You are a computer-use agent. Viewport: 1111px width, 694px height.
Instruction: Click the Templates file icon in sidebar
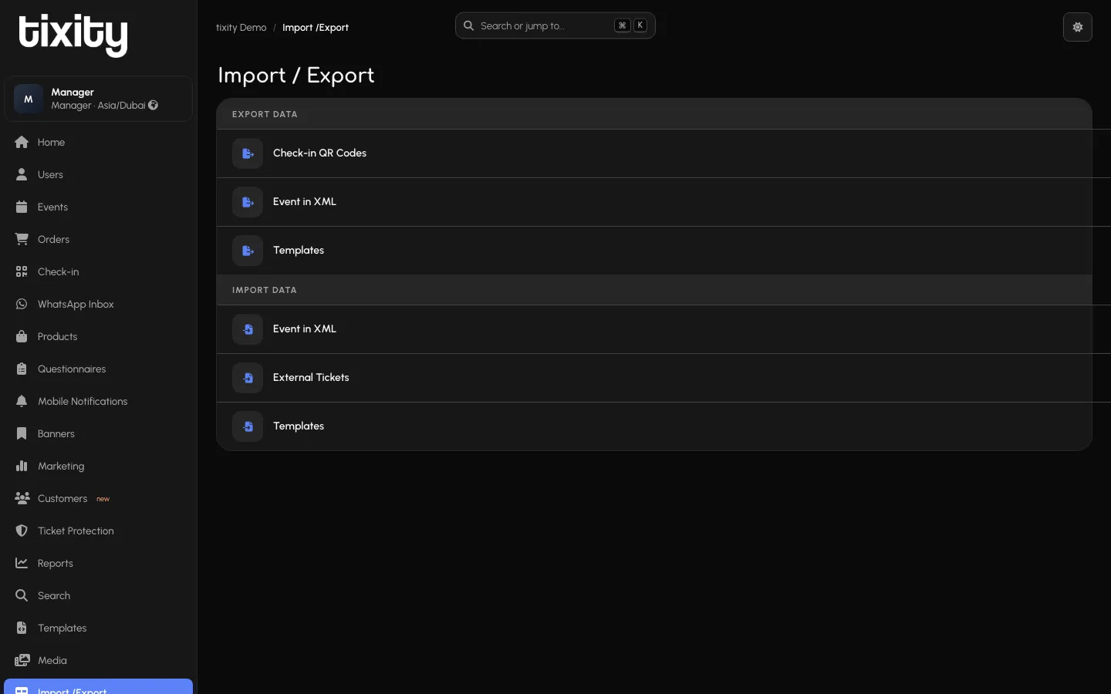click(x=22, y=628)
